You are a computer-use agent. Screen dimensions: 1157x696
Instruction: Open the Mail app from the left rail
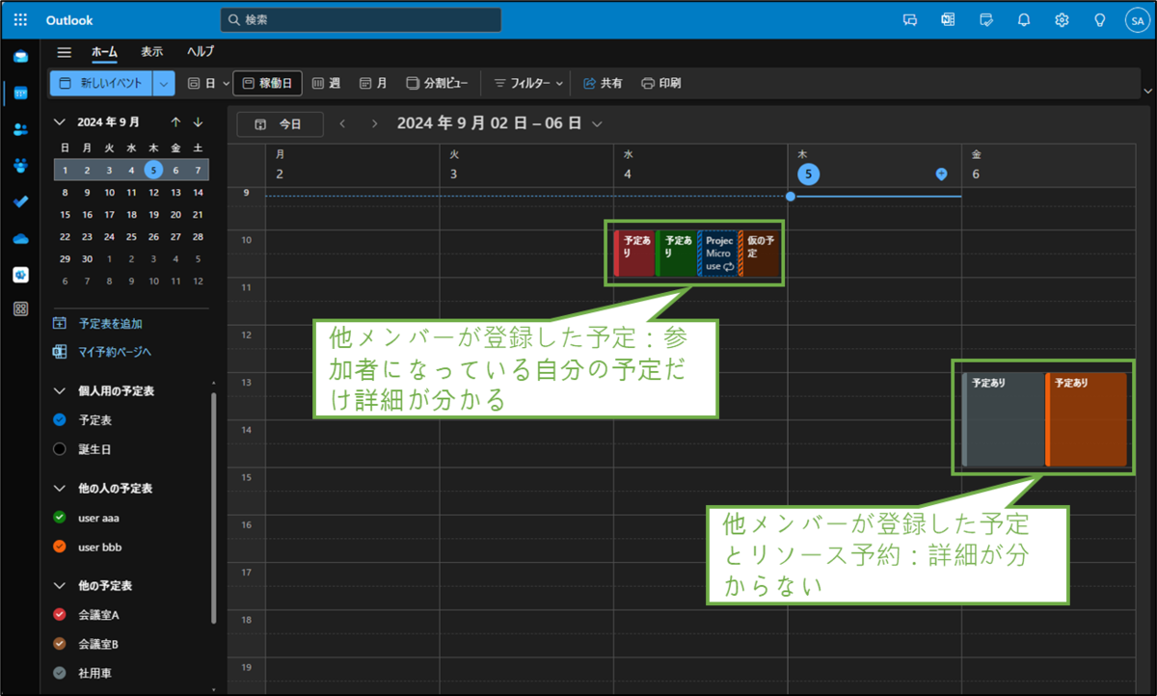(21, 56)
